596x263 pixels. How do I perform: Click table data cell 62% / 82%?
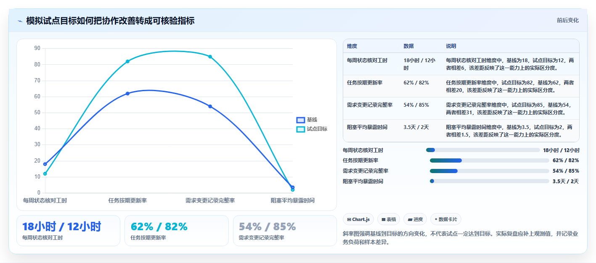click(416, 83)
